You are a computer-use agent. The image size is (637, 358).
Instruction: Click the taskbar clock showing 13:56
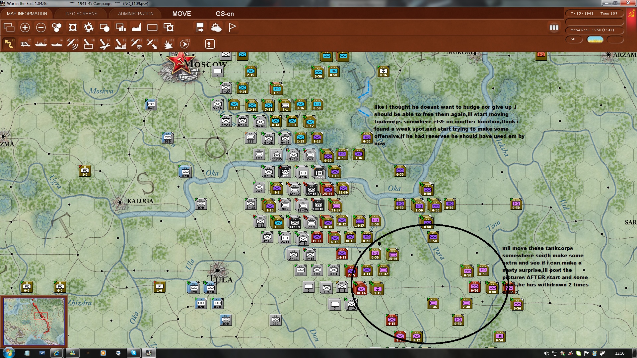tap(619, 353)
